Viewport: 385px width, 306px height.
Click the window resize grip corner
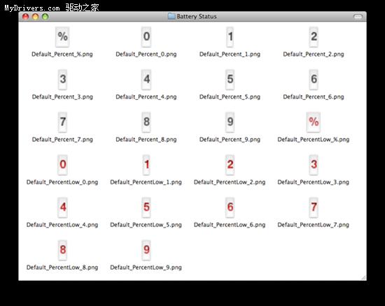click(x=363, y=277)
